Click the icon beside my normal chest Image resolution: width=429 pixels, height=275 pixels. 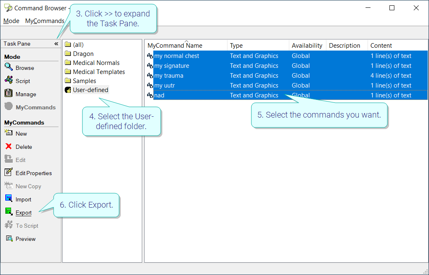pyautogui.click(x=150, y=56)
